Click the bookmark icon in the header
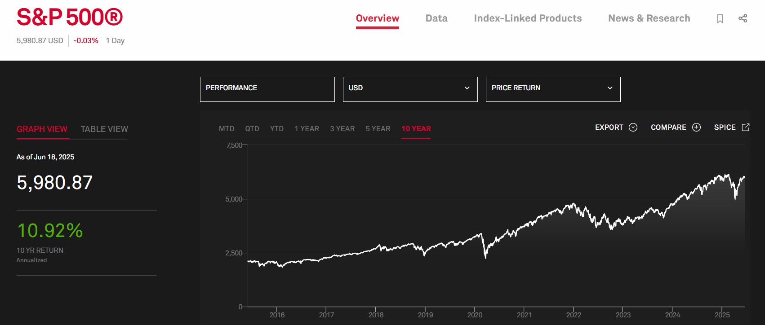765x325 pixels. click(720, 18)
